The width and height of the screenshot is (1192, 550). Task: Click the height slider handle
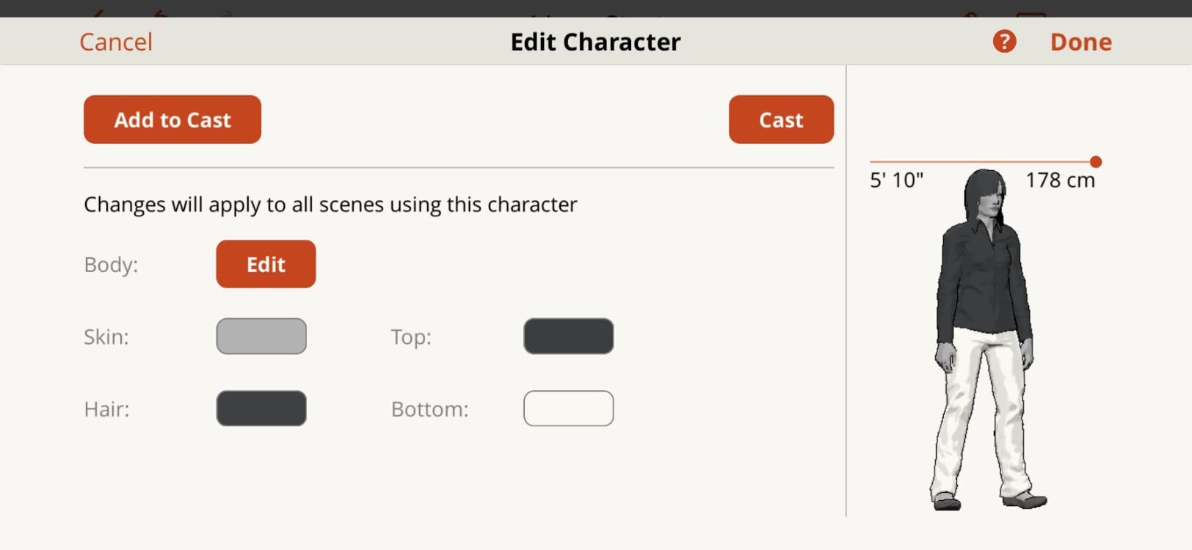coord(1095,161)
